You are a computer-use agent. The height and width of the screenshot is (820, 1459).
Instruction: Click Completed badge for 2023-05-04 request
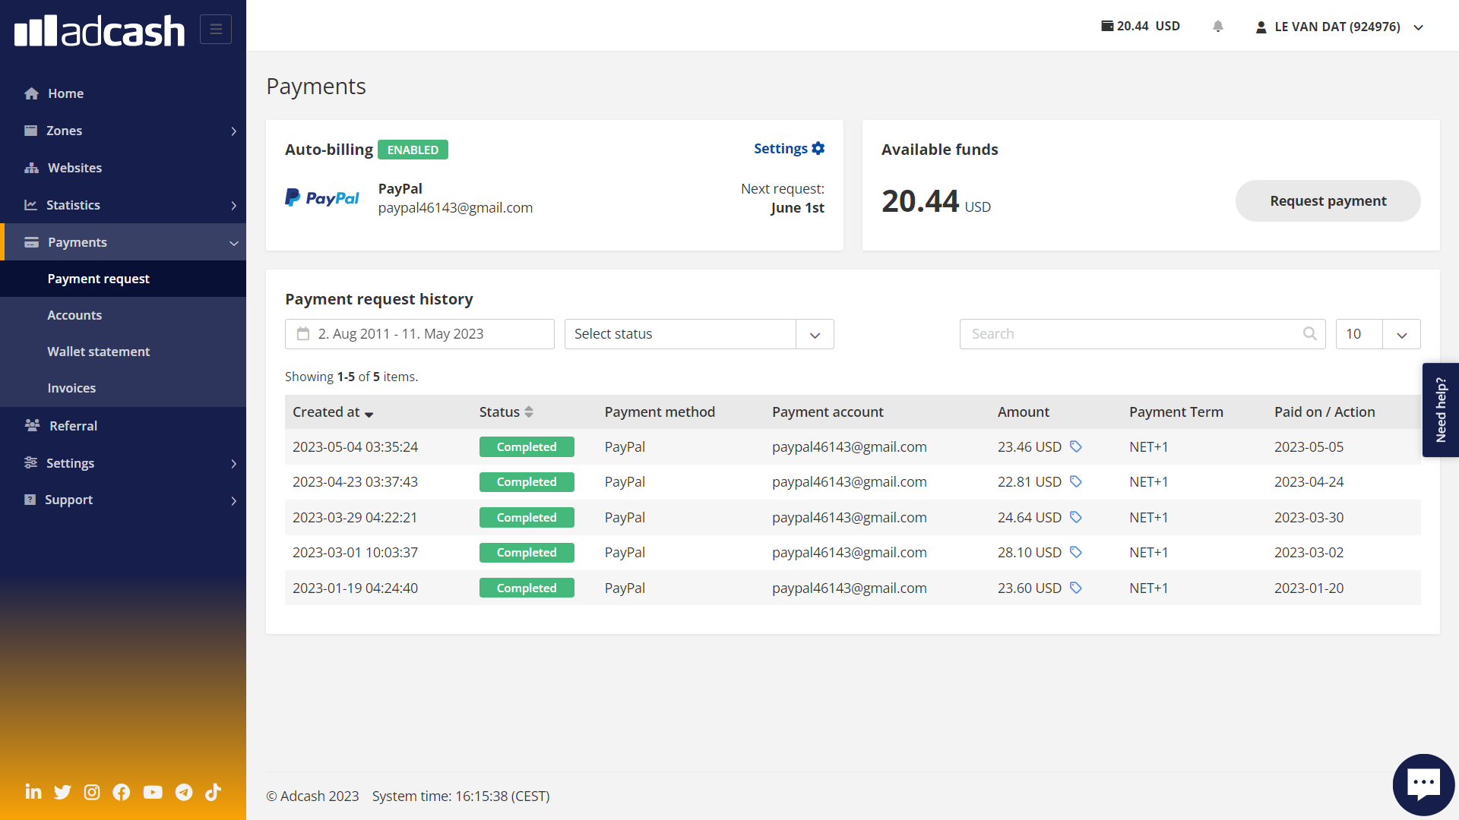click(527, 446)
